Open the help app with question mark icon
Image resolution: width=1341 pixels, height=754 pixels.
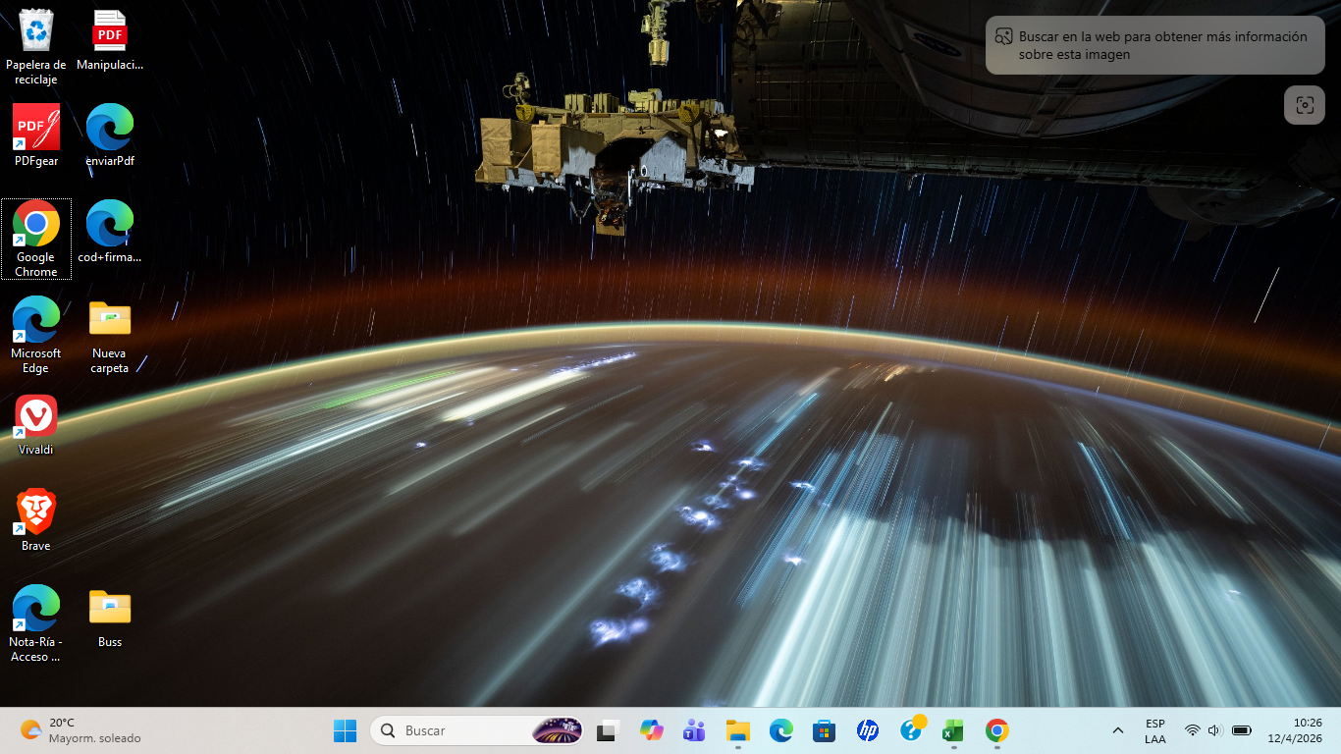pos(911,730)
